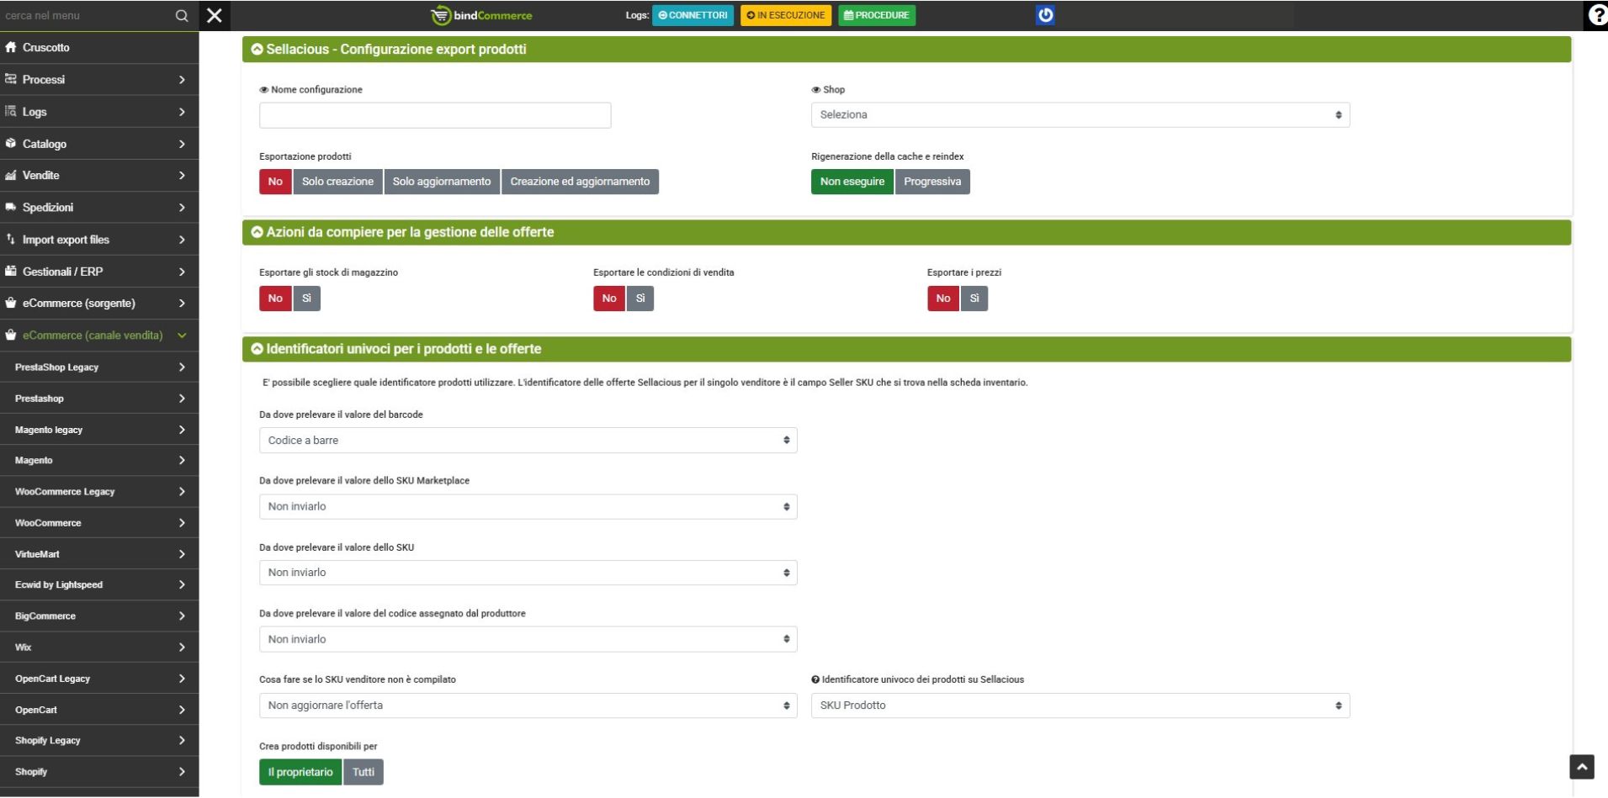Open the Shop dropdown
The width and height of the screenshot is (1608, 798).
point(1080,115)
